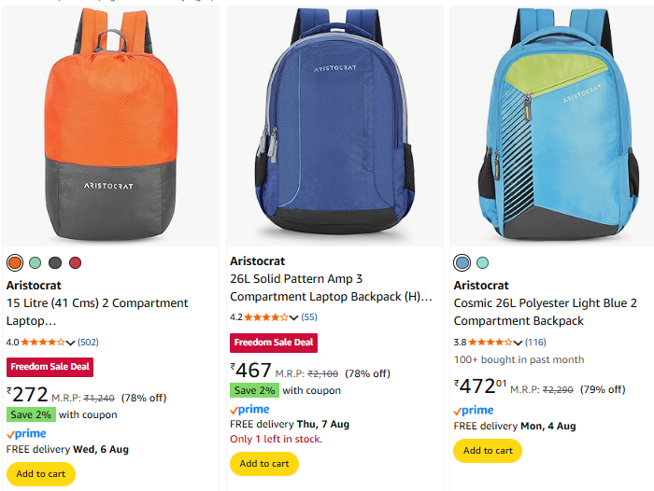Pick the dark grey color swatch
The image size is (654, 491).
(x=55, y=262)
